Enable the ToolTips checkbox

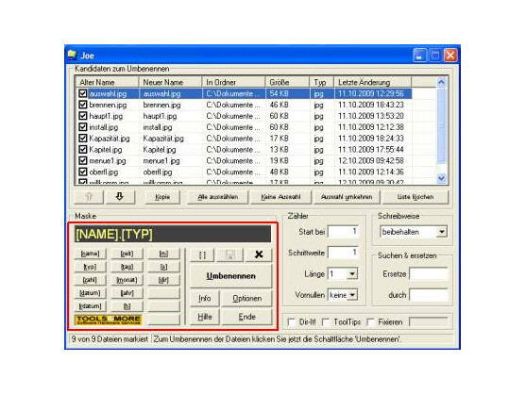[x=326, y=322]
